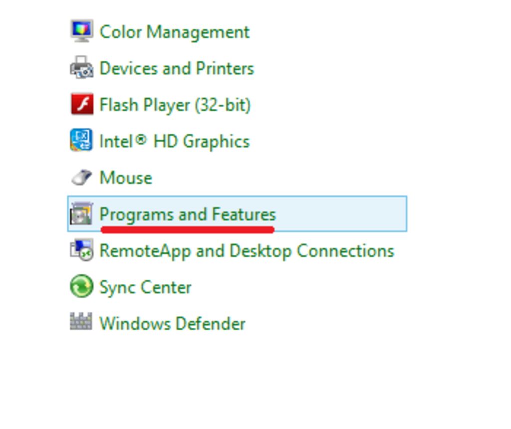Click the Mouse icon

[x=81, y=177]
